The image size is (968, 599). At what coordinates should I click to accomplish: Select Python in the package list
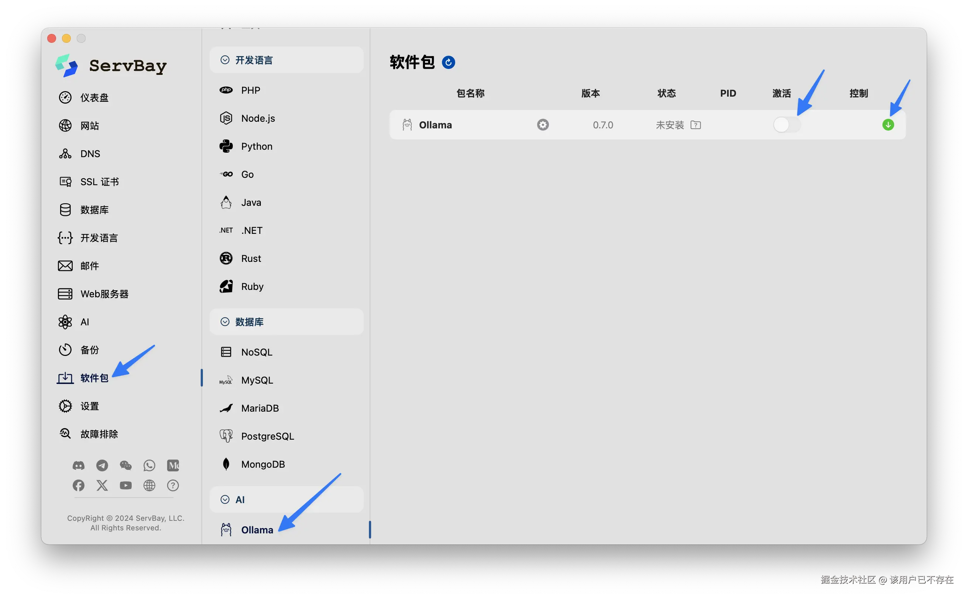point(256,146)
